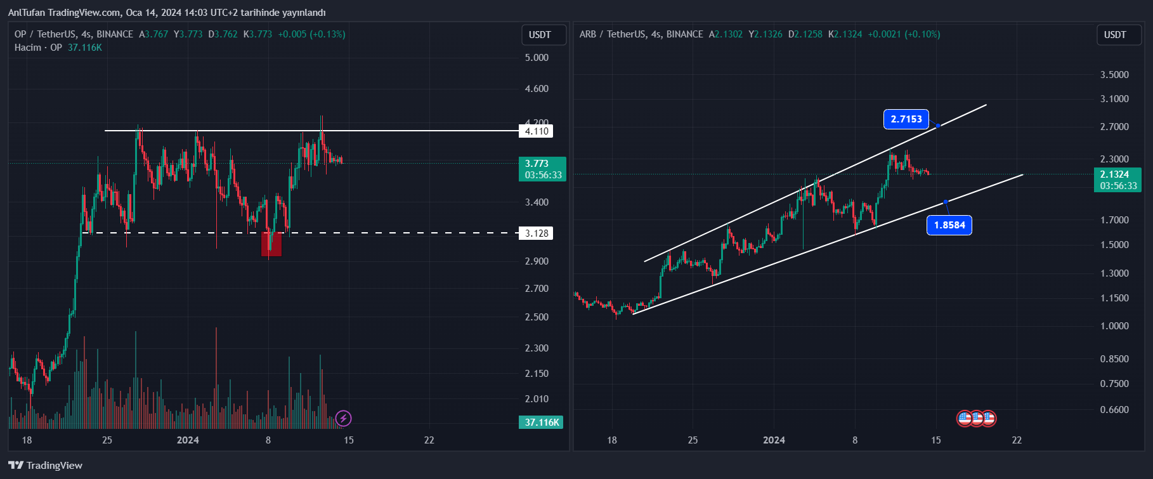Image resolution: width=1153 pixels, height=479 pixels.
Task: Click the rightmost US flag event icon
Action: click(x=988, y=419)
